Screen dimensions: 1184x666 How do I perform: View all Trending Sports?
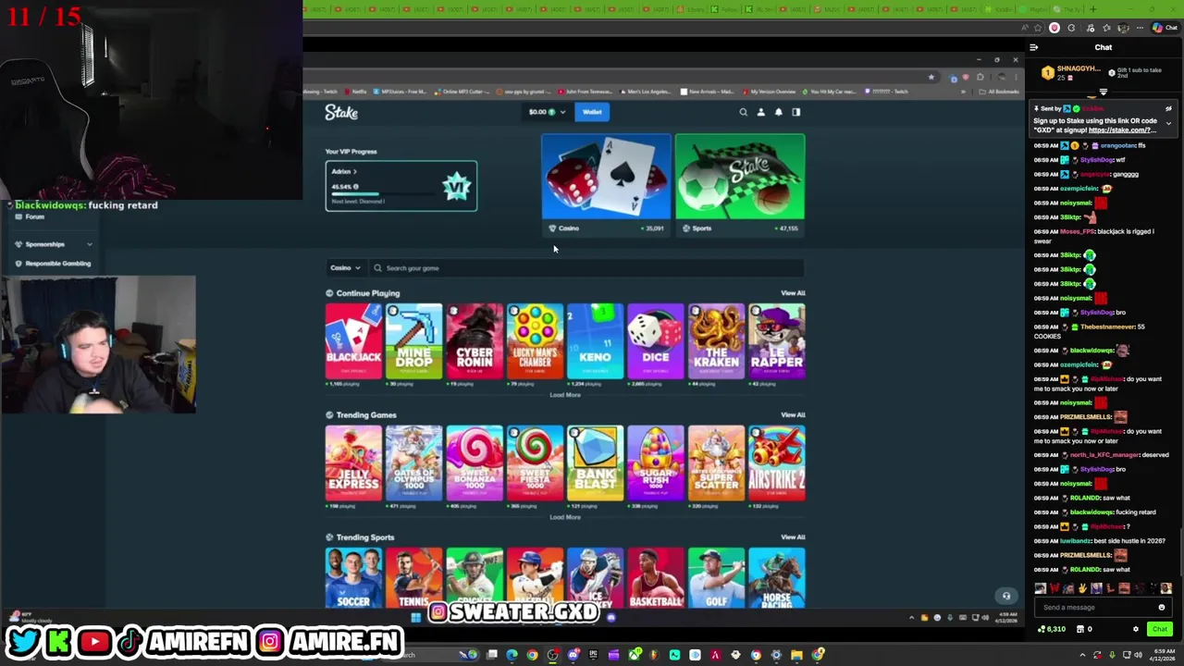793,537
